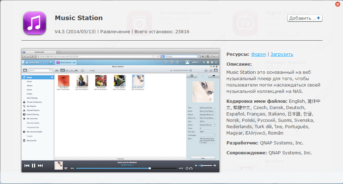The height and width of the screenshot is (184, 343).
Task: Click the Music Station title heading
Action: coord(79,18)
